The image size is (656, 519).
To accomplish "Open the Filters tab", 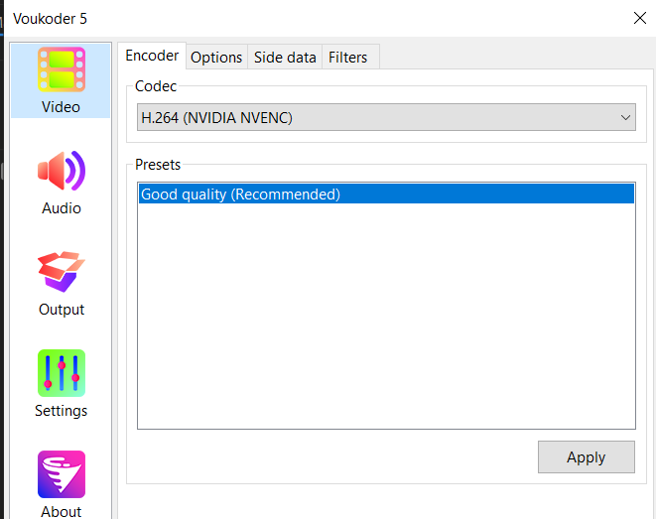I will point(348,58).
